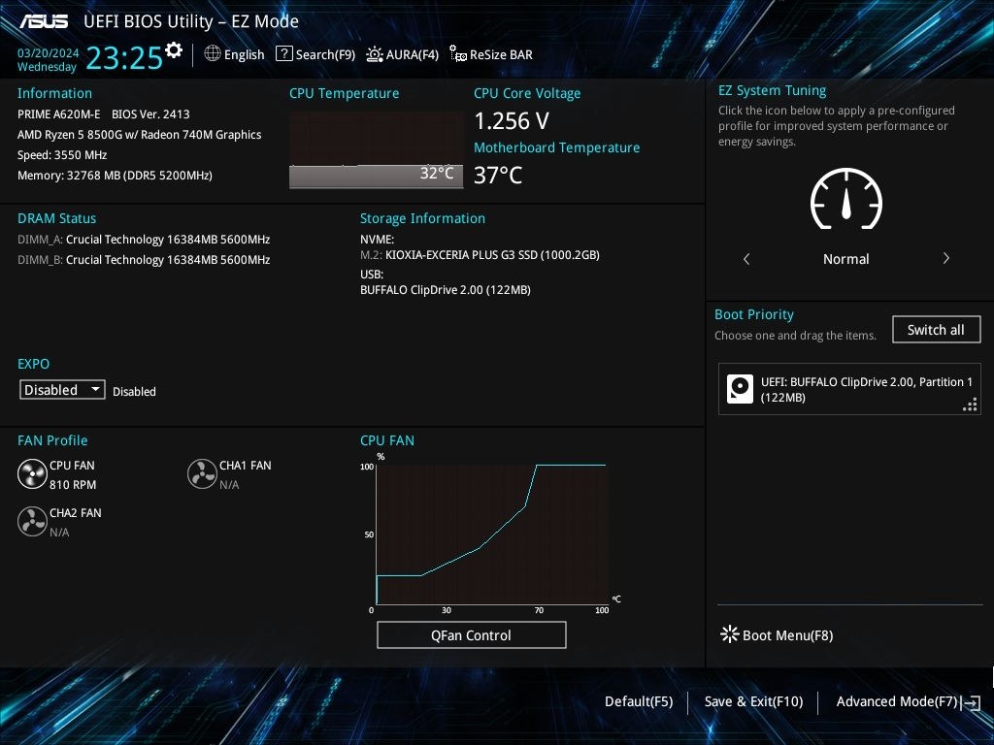Click the CPU FAN curve graph
994x745 pixels.
pos(492,534)
